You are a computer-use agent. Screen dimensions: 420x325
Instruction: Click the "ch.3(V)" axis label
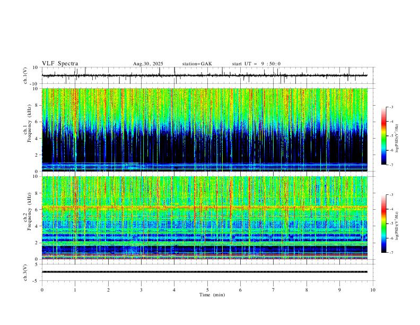point(25,273)
